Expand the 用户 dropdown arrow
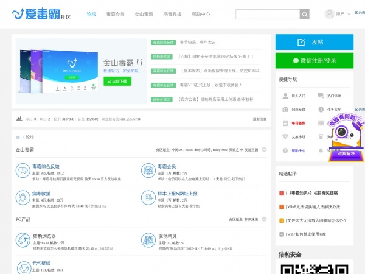The width and height of the screenshot is (365, 274). click(x=349, y=14)
